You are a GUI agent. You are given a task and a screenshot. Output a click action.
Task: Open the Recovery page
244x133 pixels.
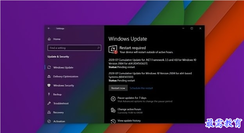[58, 112]
